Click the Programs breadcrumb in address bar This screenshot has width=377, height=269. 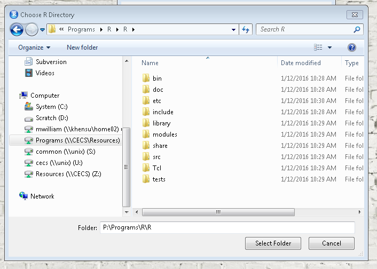point(81,29)
